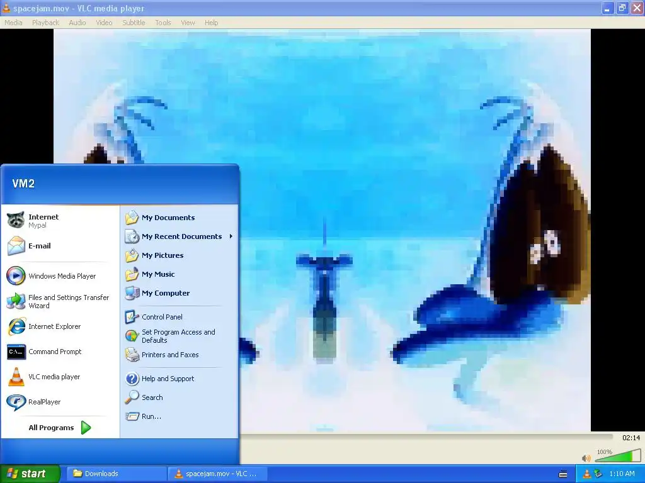This screenshot has width=645, height=483.
Task: Open the Playback menu in VLC
Action: [45, 23]
